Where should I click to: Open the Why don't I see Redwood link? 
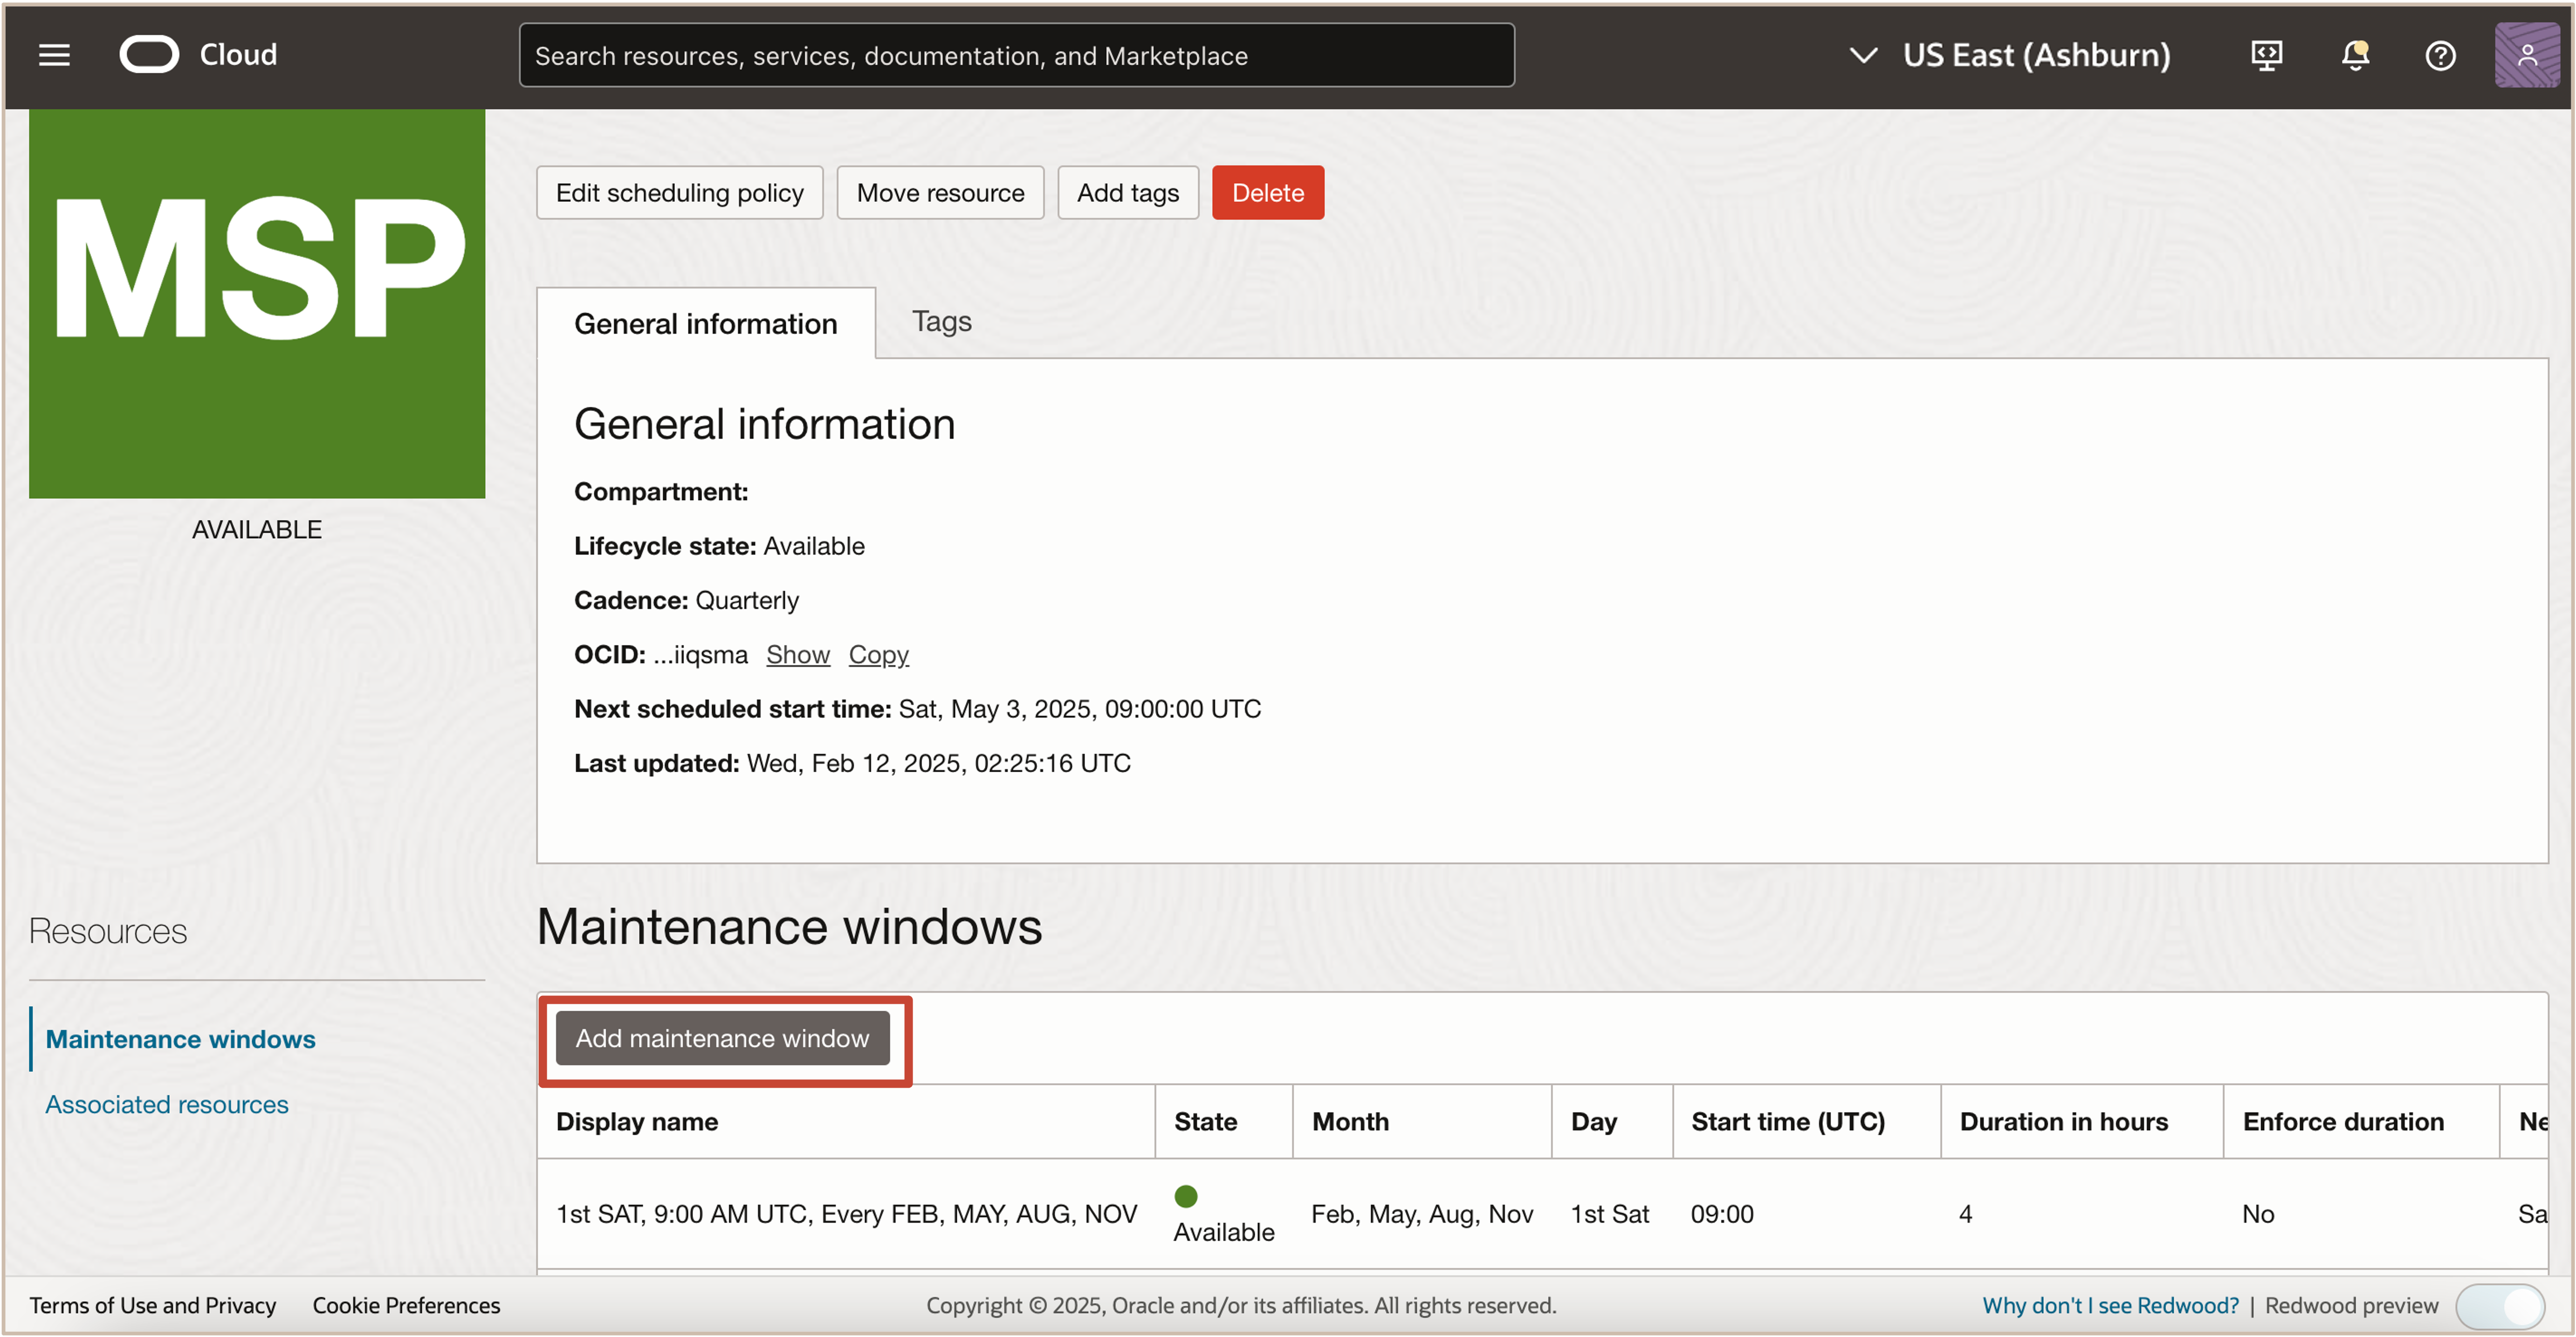[x=2110, y=1305]
